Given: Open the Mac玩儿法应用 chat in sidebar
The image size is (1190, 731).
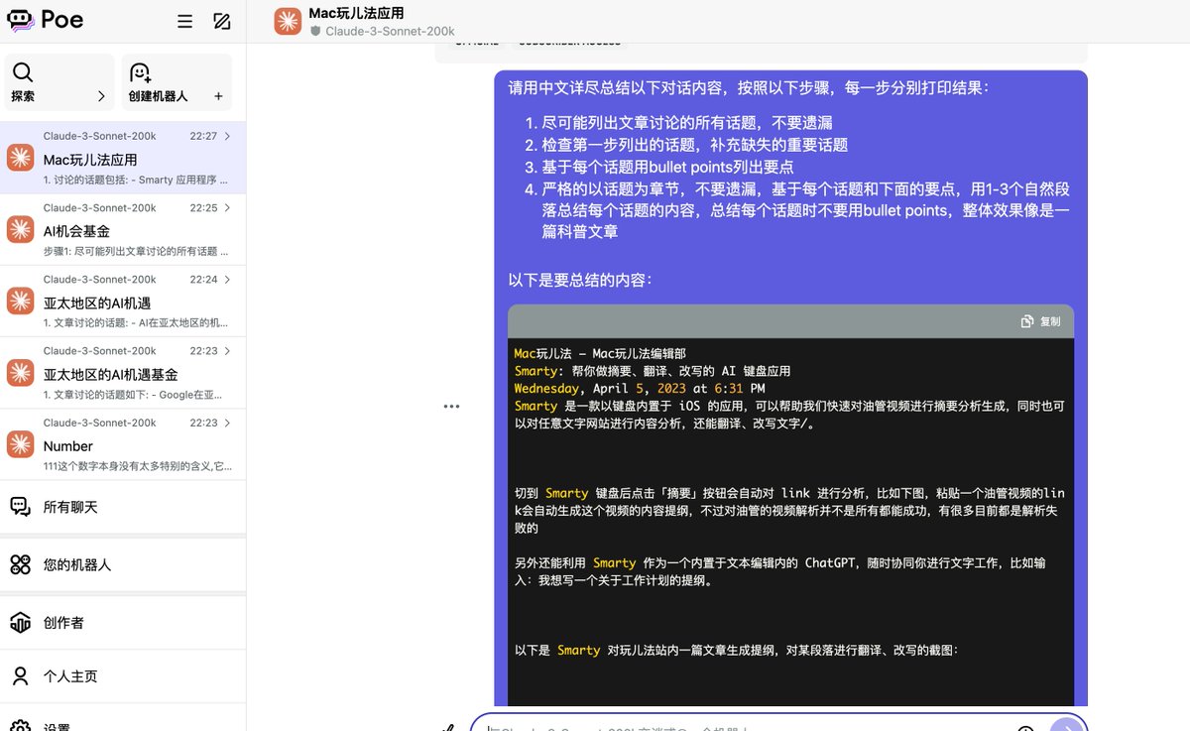Looking at the screenshot, I should tap(123, 158).
